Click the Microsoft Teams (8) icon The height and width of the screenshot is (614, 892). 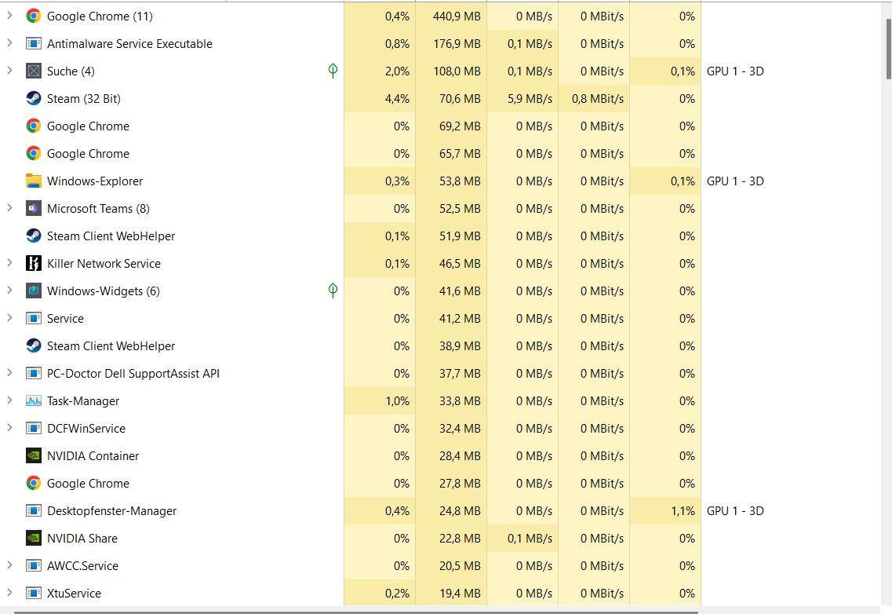coord(34,208)
